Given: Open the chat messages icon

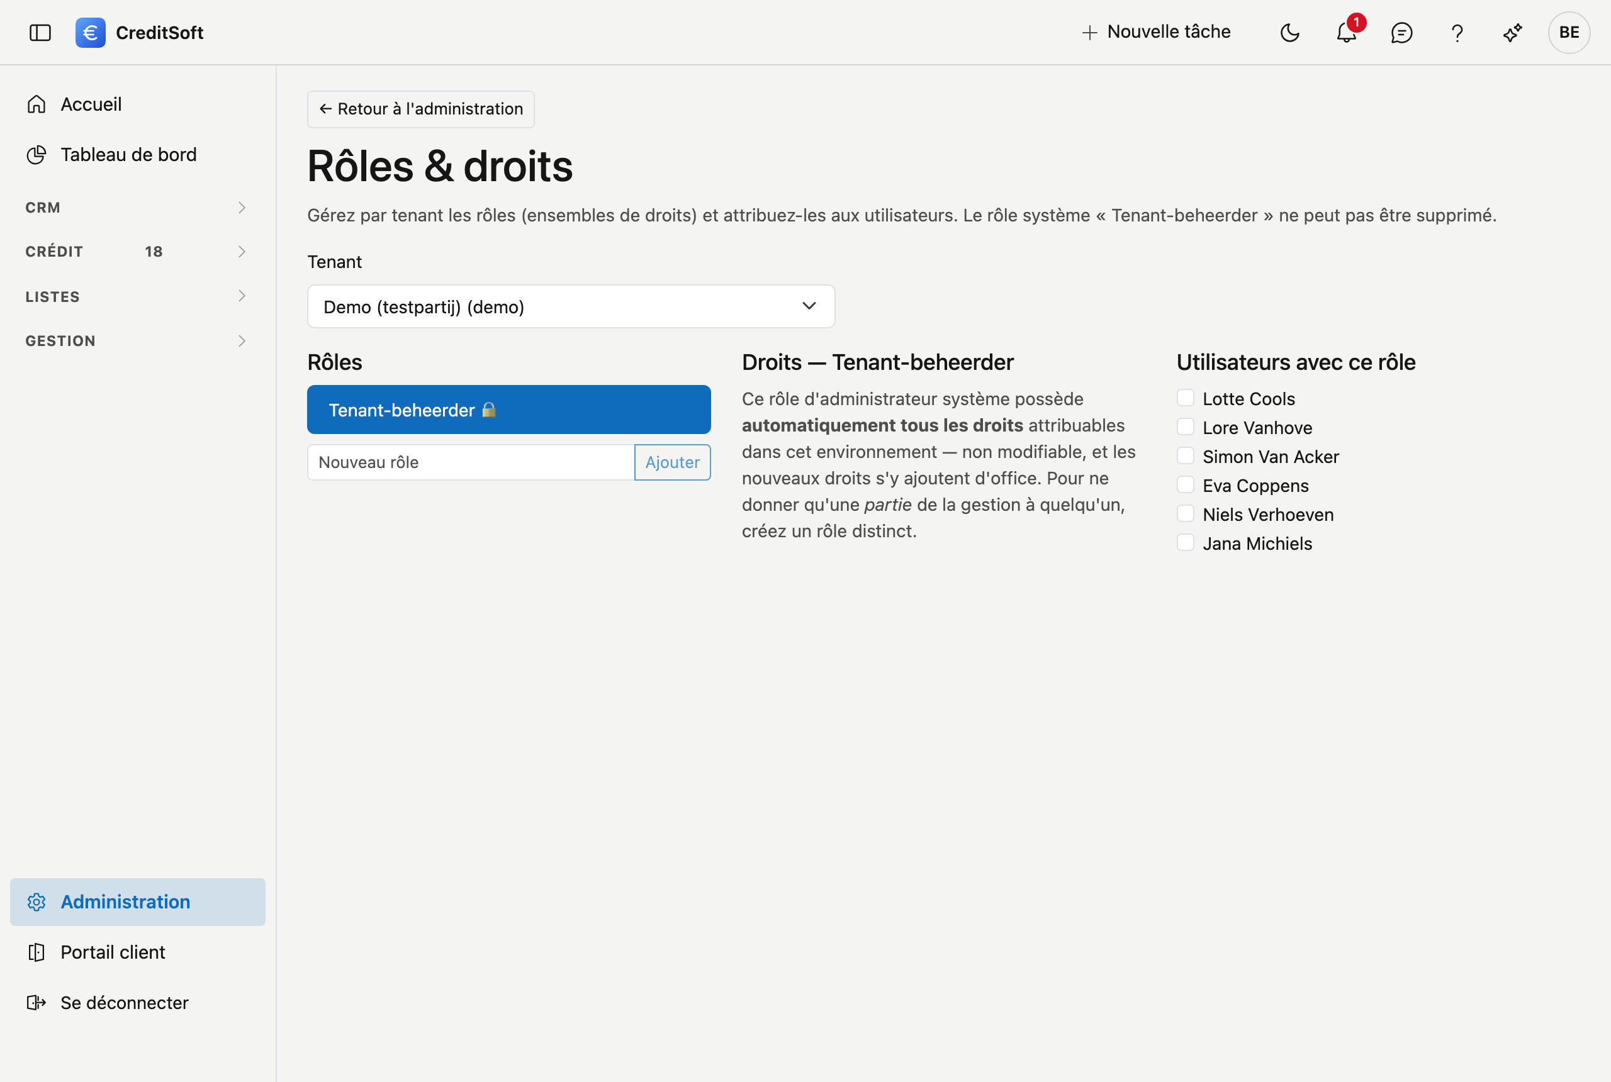Looking at the screenshot, I should [x=1401, y=33].
